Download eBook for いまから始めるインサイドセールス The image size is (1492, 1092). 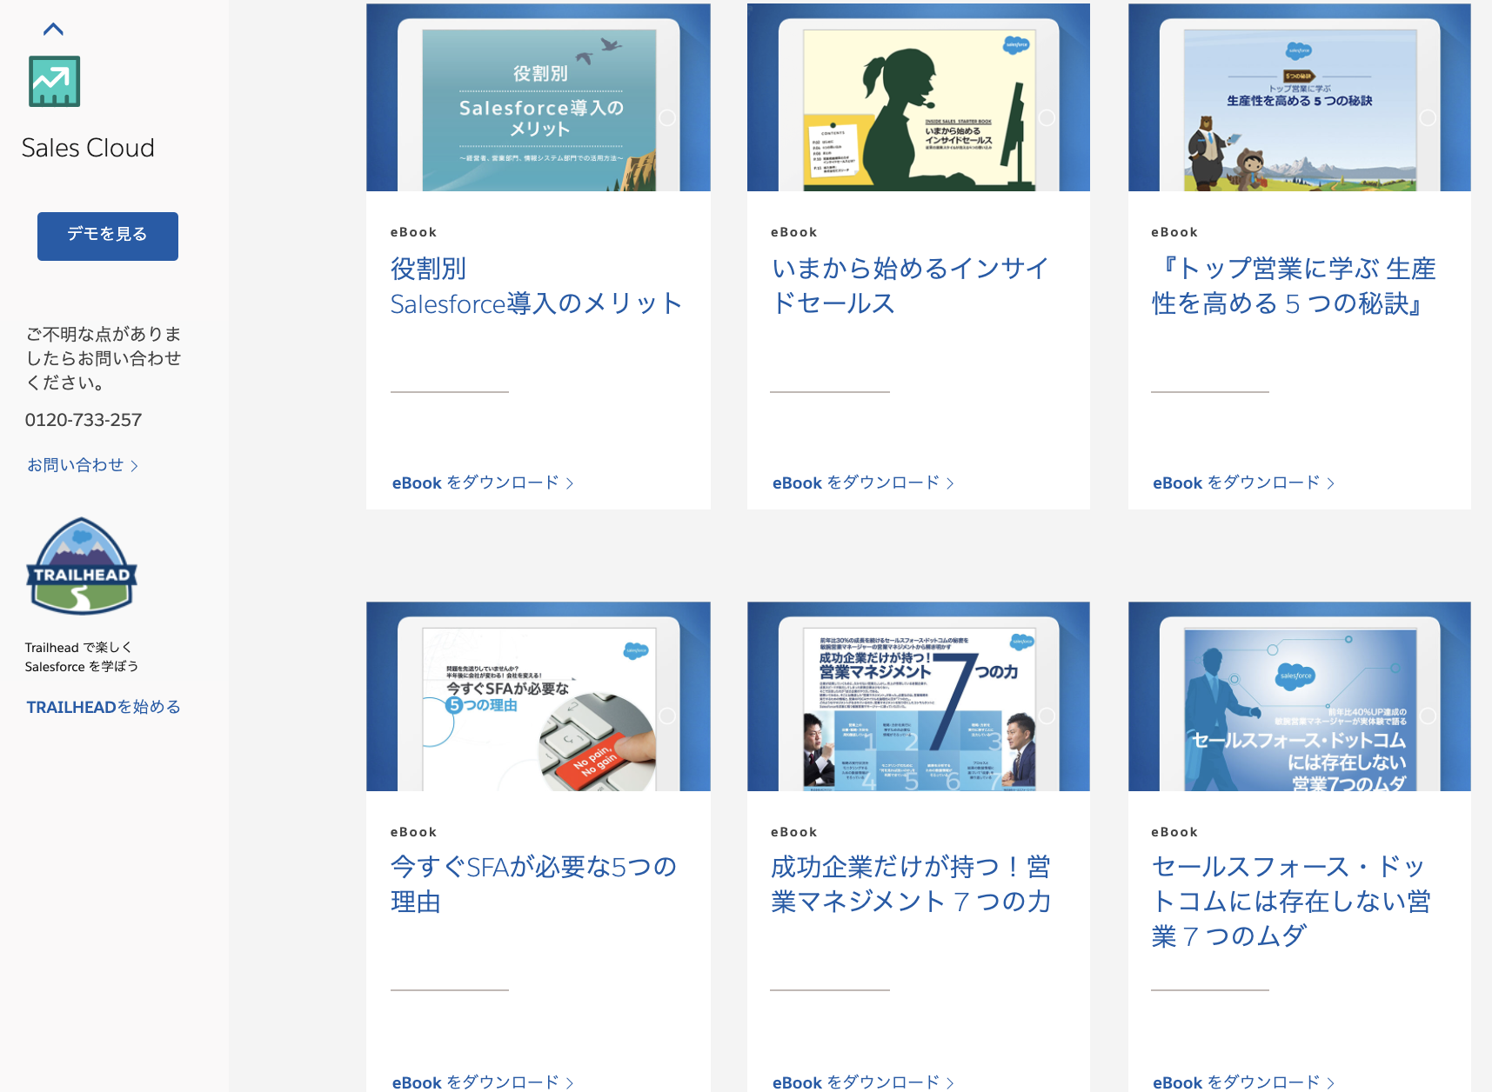point(863,483)
